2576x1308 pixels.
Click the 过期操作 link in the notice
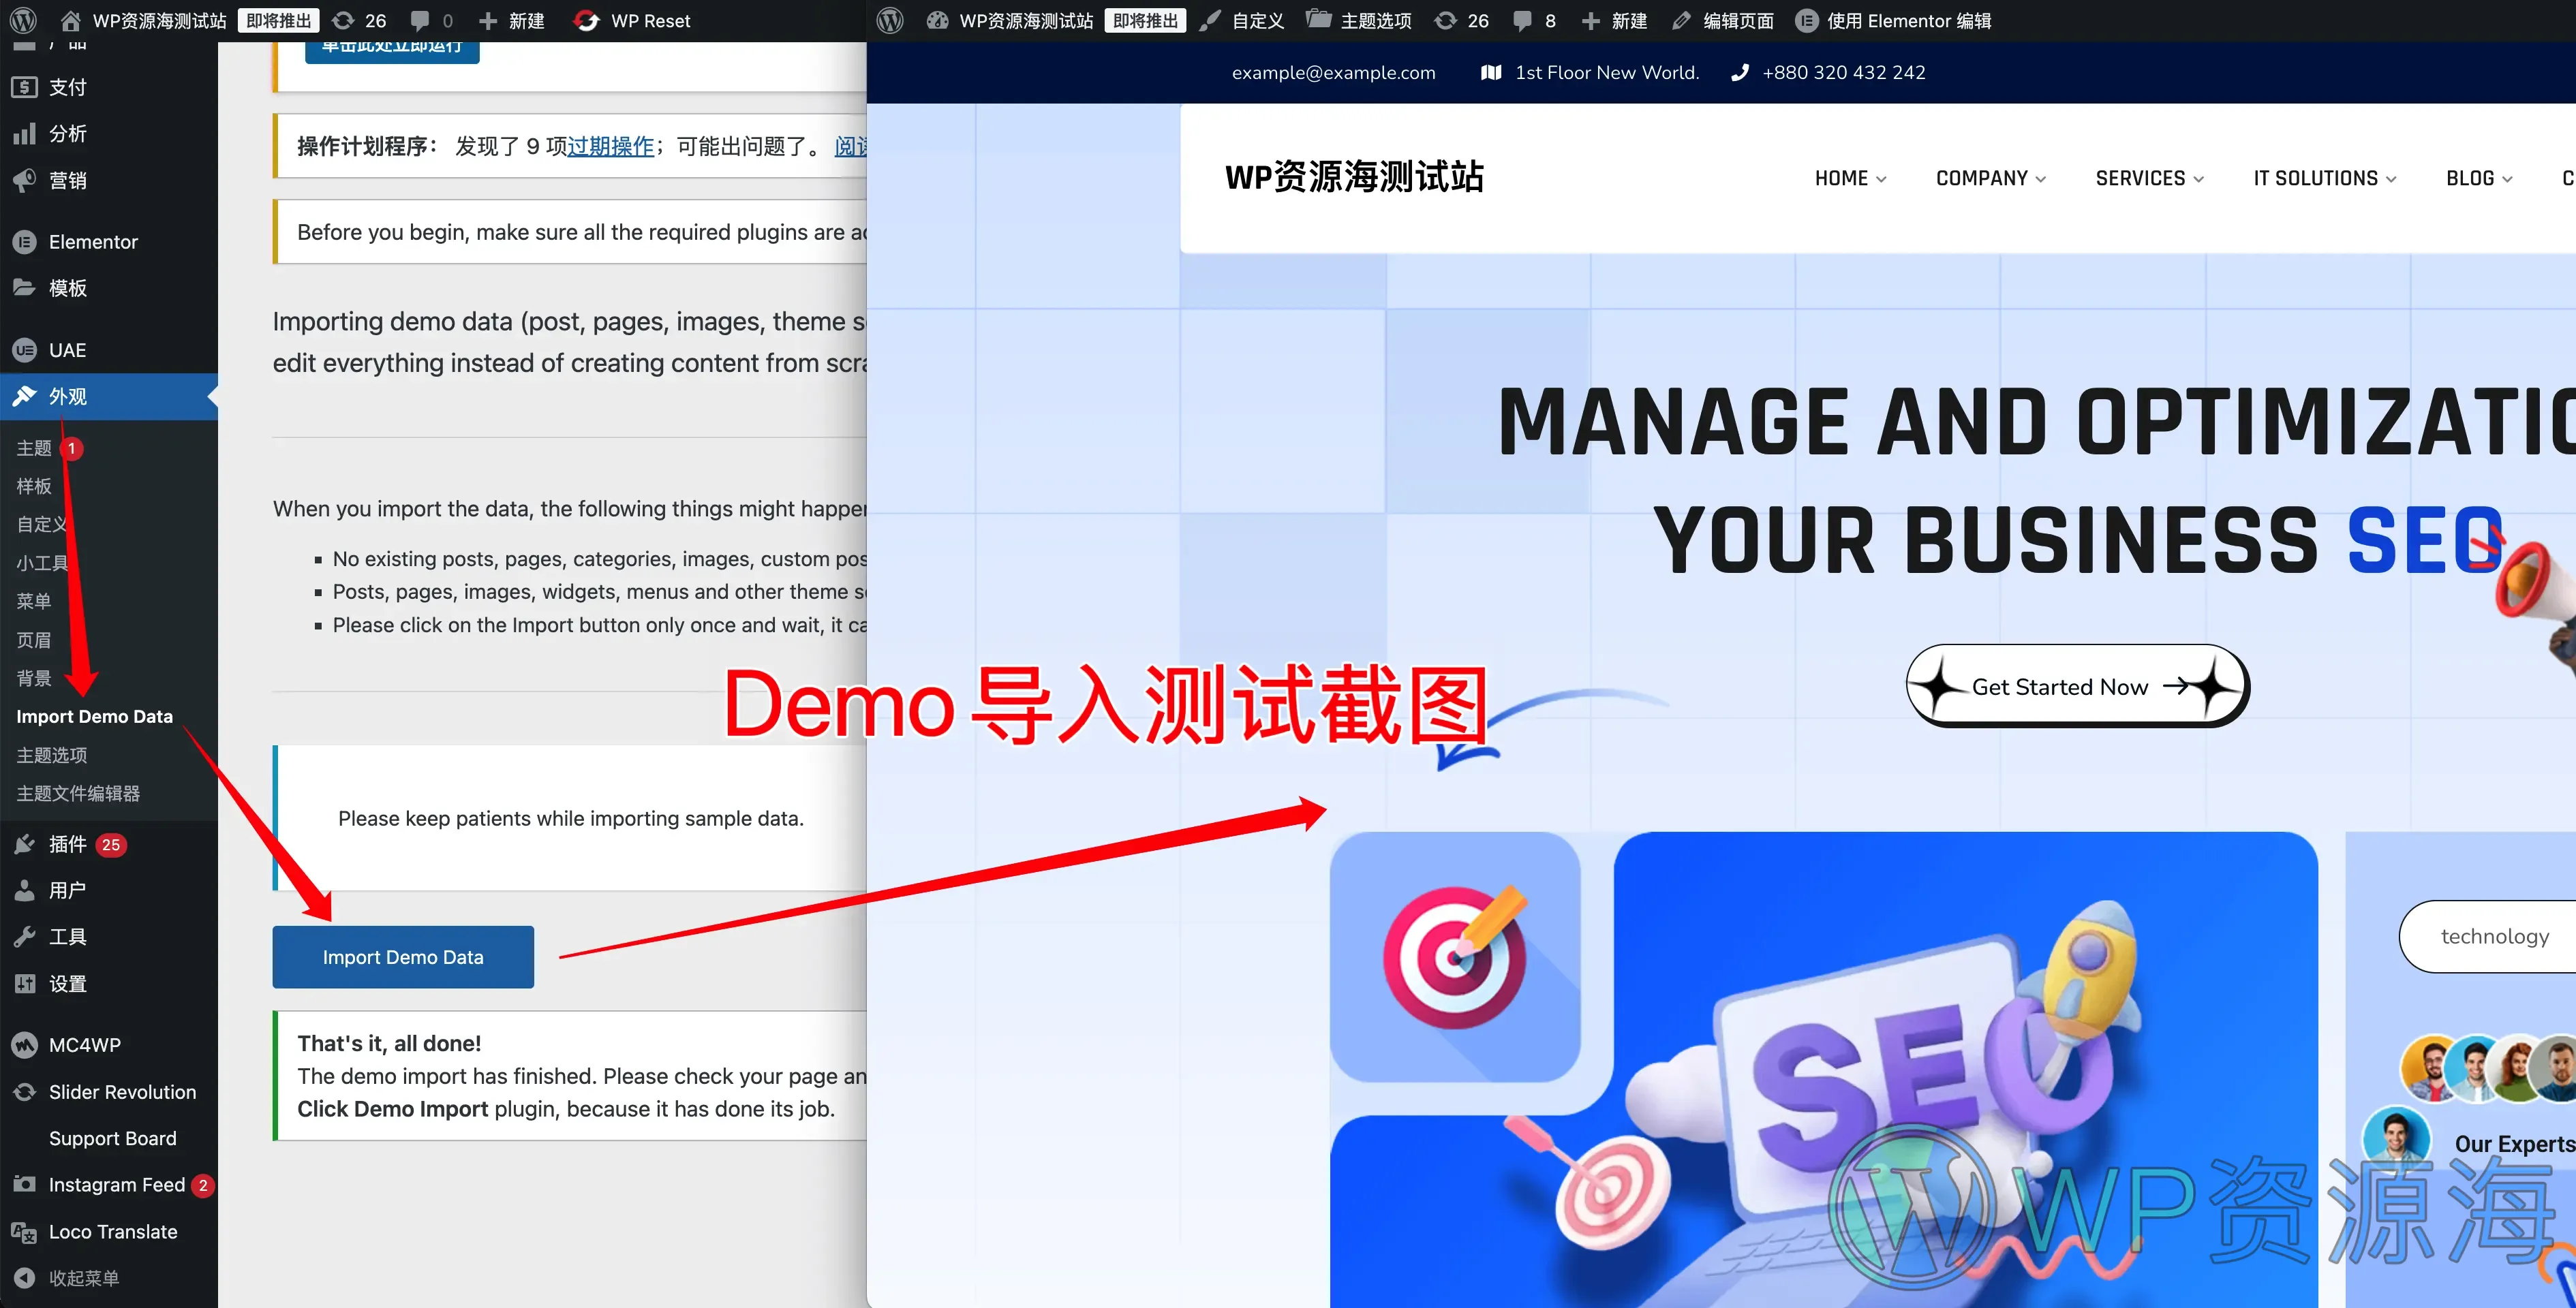610,146
